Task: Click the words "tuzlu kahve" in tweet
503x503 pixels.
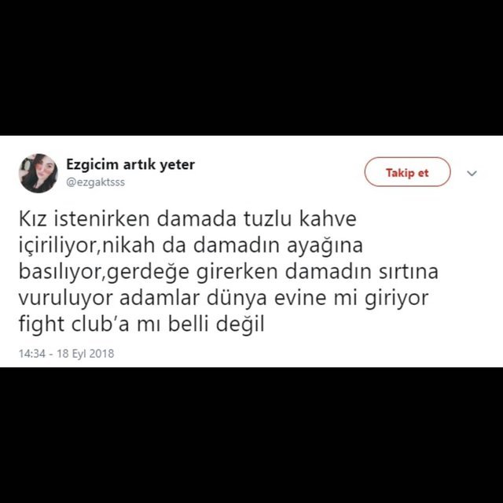Action: [x=300, y=218]
